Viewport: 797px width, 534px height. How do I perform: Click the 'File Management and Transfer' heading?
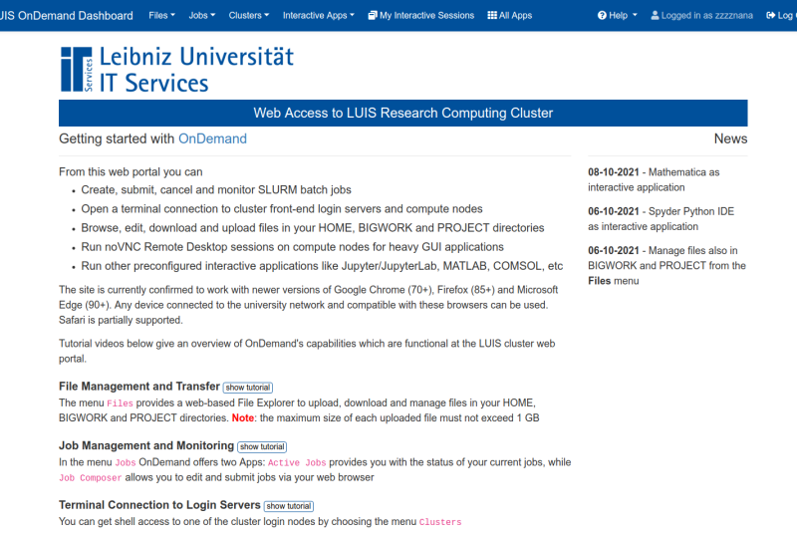pyautogui.click(x=139, y=387)
